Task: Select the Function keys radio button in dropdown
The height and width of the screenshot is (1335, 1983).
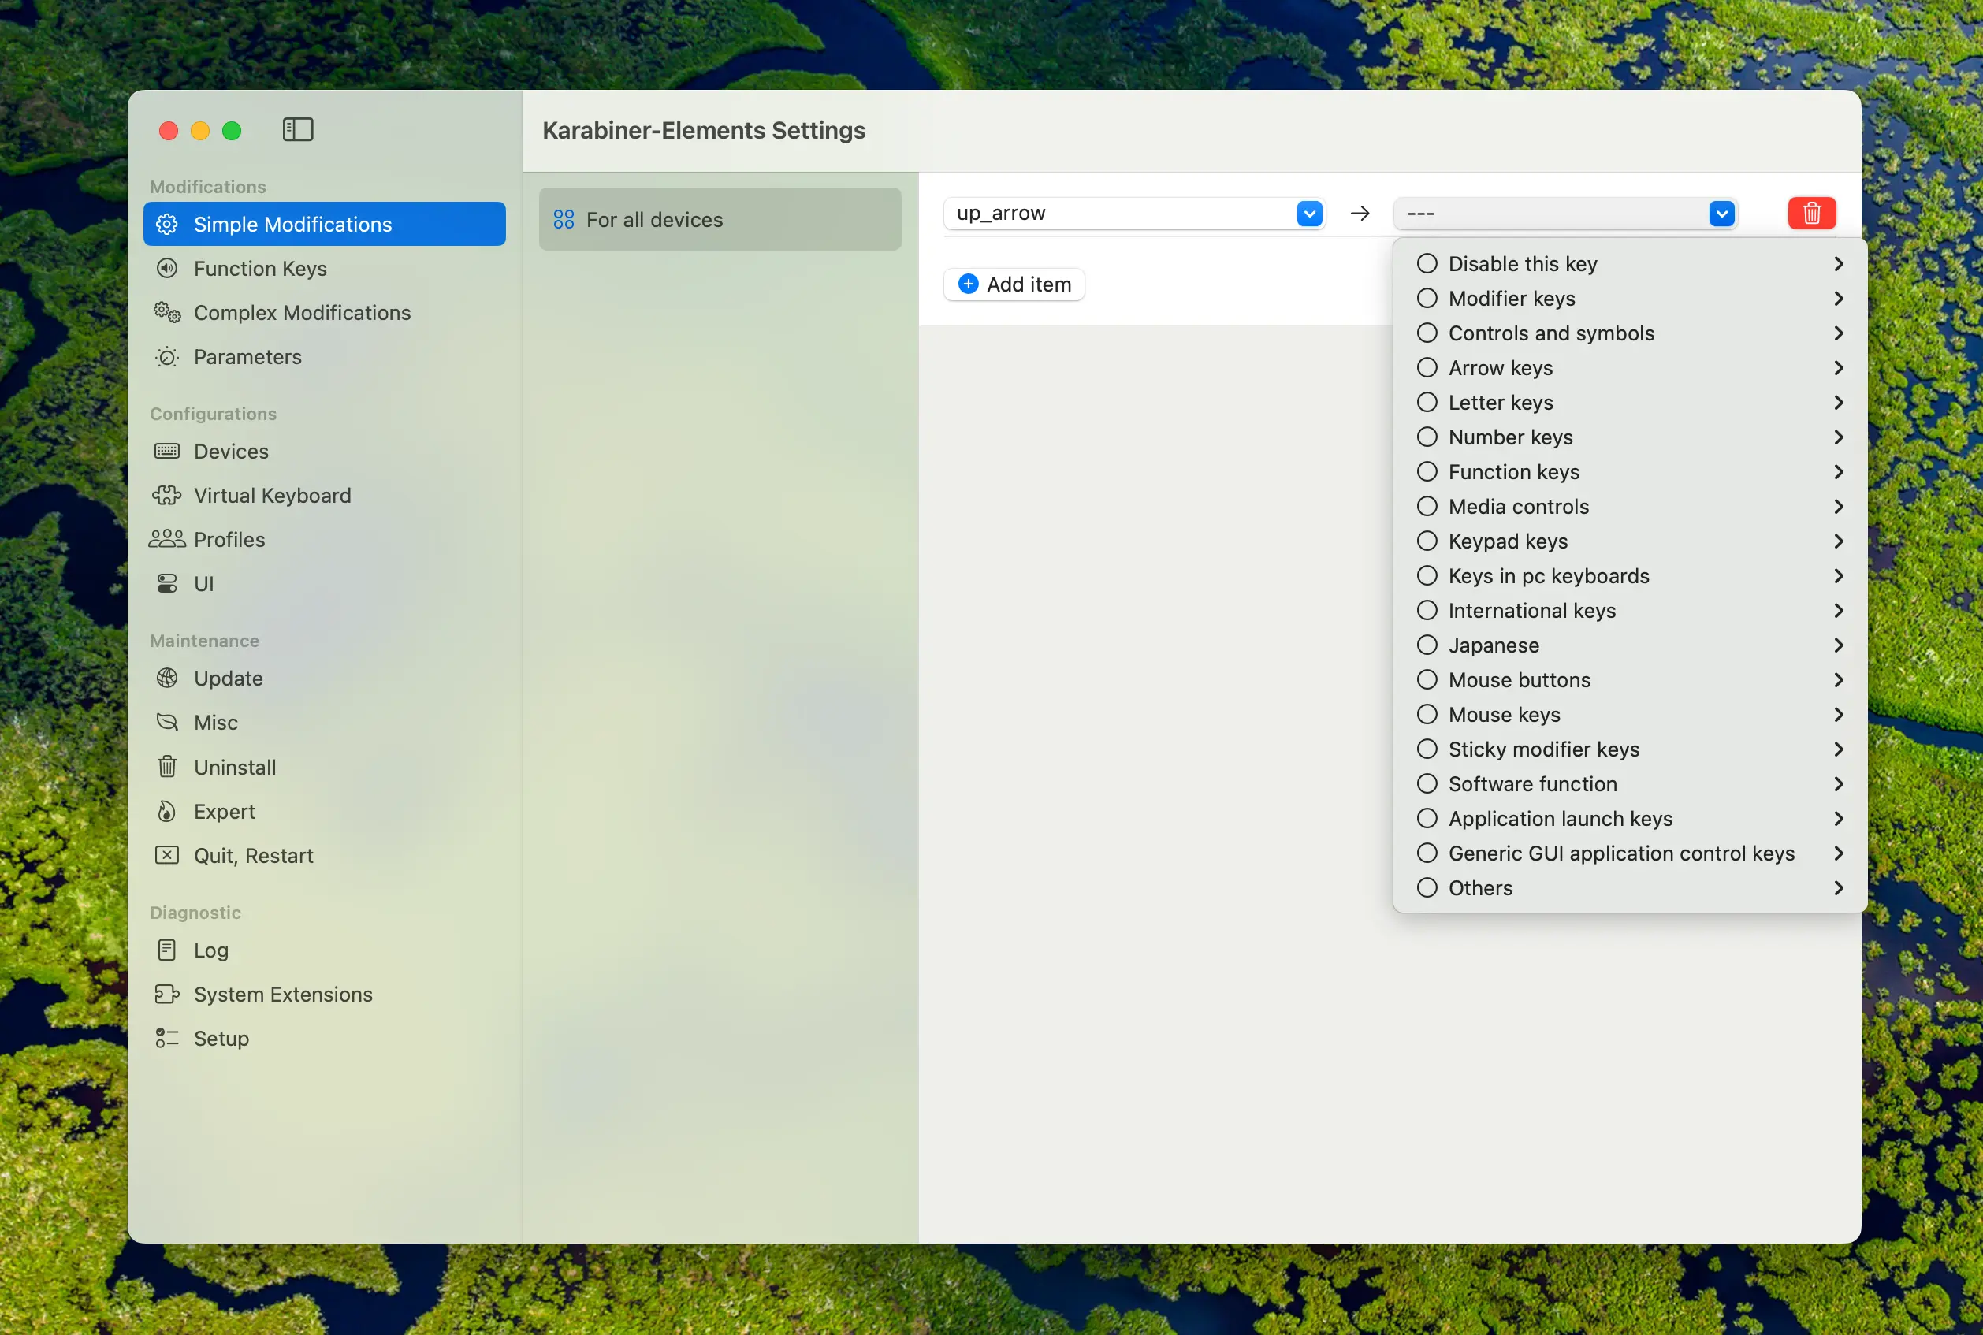Action: click(1427, 472)
